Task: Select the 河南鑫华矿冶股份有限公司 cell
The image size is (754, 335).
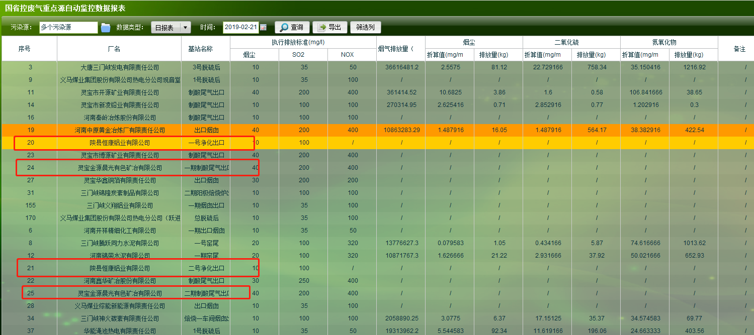Action: [x=120, y=281]
